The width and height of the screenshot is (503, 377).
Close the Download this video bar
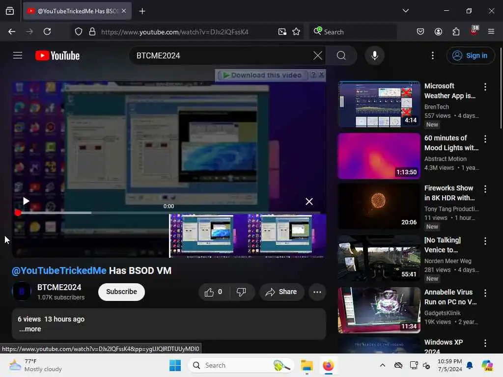321,75
